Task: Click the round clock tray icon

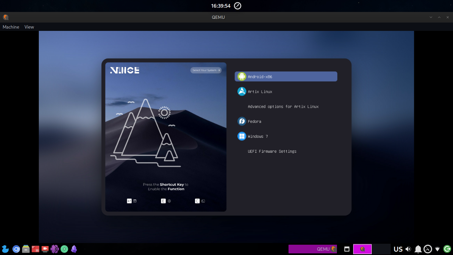Action: pos(428,249)
